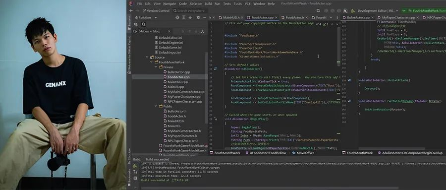Click the back navigation arrow
This screenshot has width=446, height=190.
coord(131,10)
